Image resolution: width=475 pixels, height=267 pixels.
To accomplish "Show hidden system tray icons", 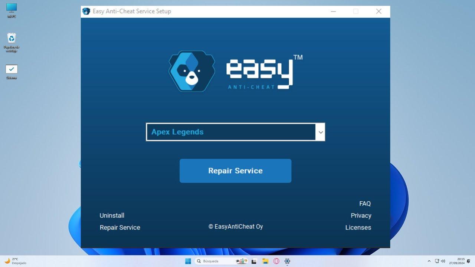I will [x=429, y=261].
